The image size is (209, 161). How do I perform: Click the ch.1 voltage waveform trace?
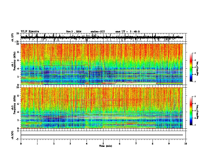[102, 37]
